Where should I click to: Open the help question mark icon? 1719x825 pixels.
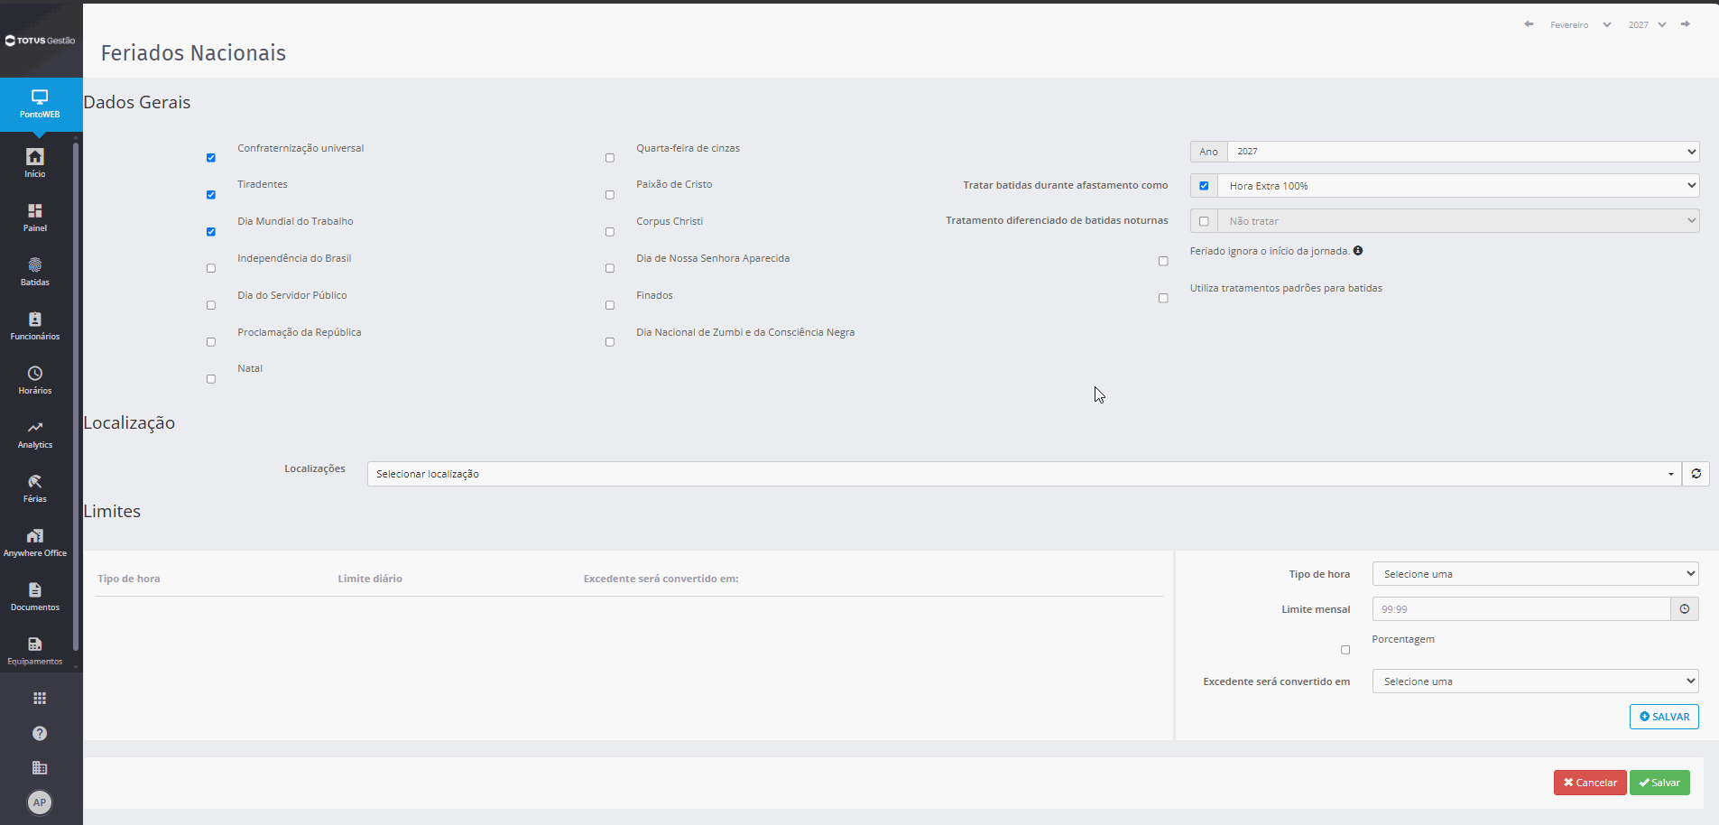40,733
